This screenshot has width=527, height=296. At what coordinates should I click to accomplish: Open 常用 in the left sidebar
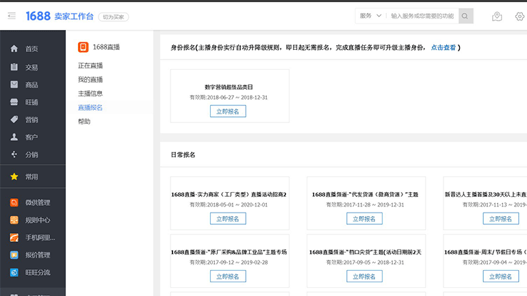click(31, 176)
